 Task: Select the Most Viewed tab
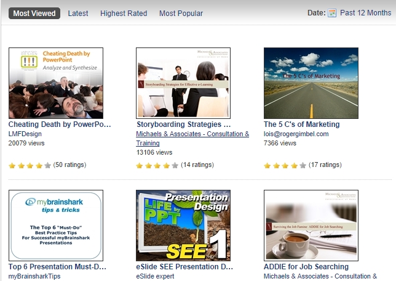click(x=34, y=13)
